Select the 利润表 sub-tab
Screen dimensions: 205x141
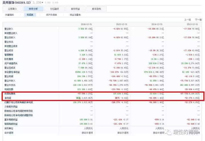click(x=30, y=15)
